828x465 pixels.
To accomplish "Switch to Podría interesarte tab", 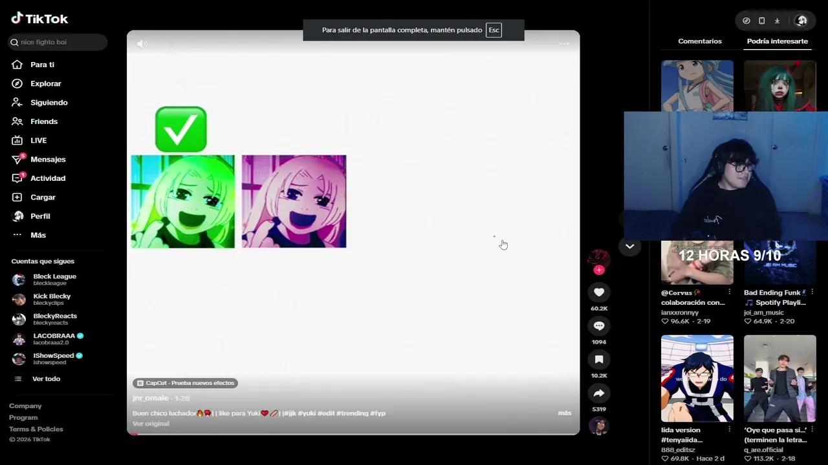I will point(778,41).
